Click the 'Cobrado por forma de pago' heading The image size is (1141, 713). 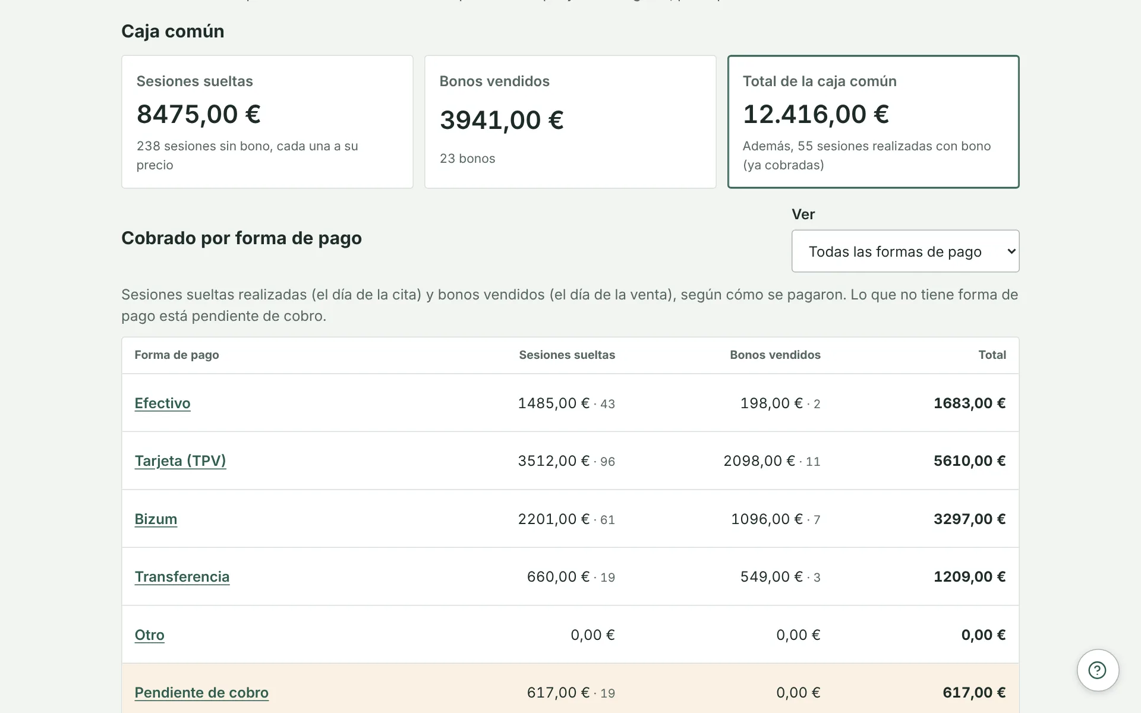(x=241, y=238)
